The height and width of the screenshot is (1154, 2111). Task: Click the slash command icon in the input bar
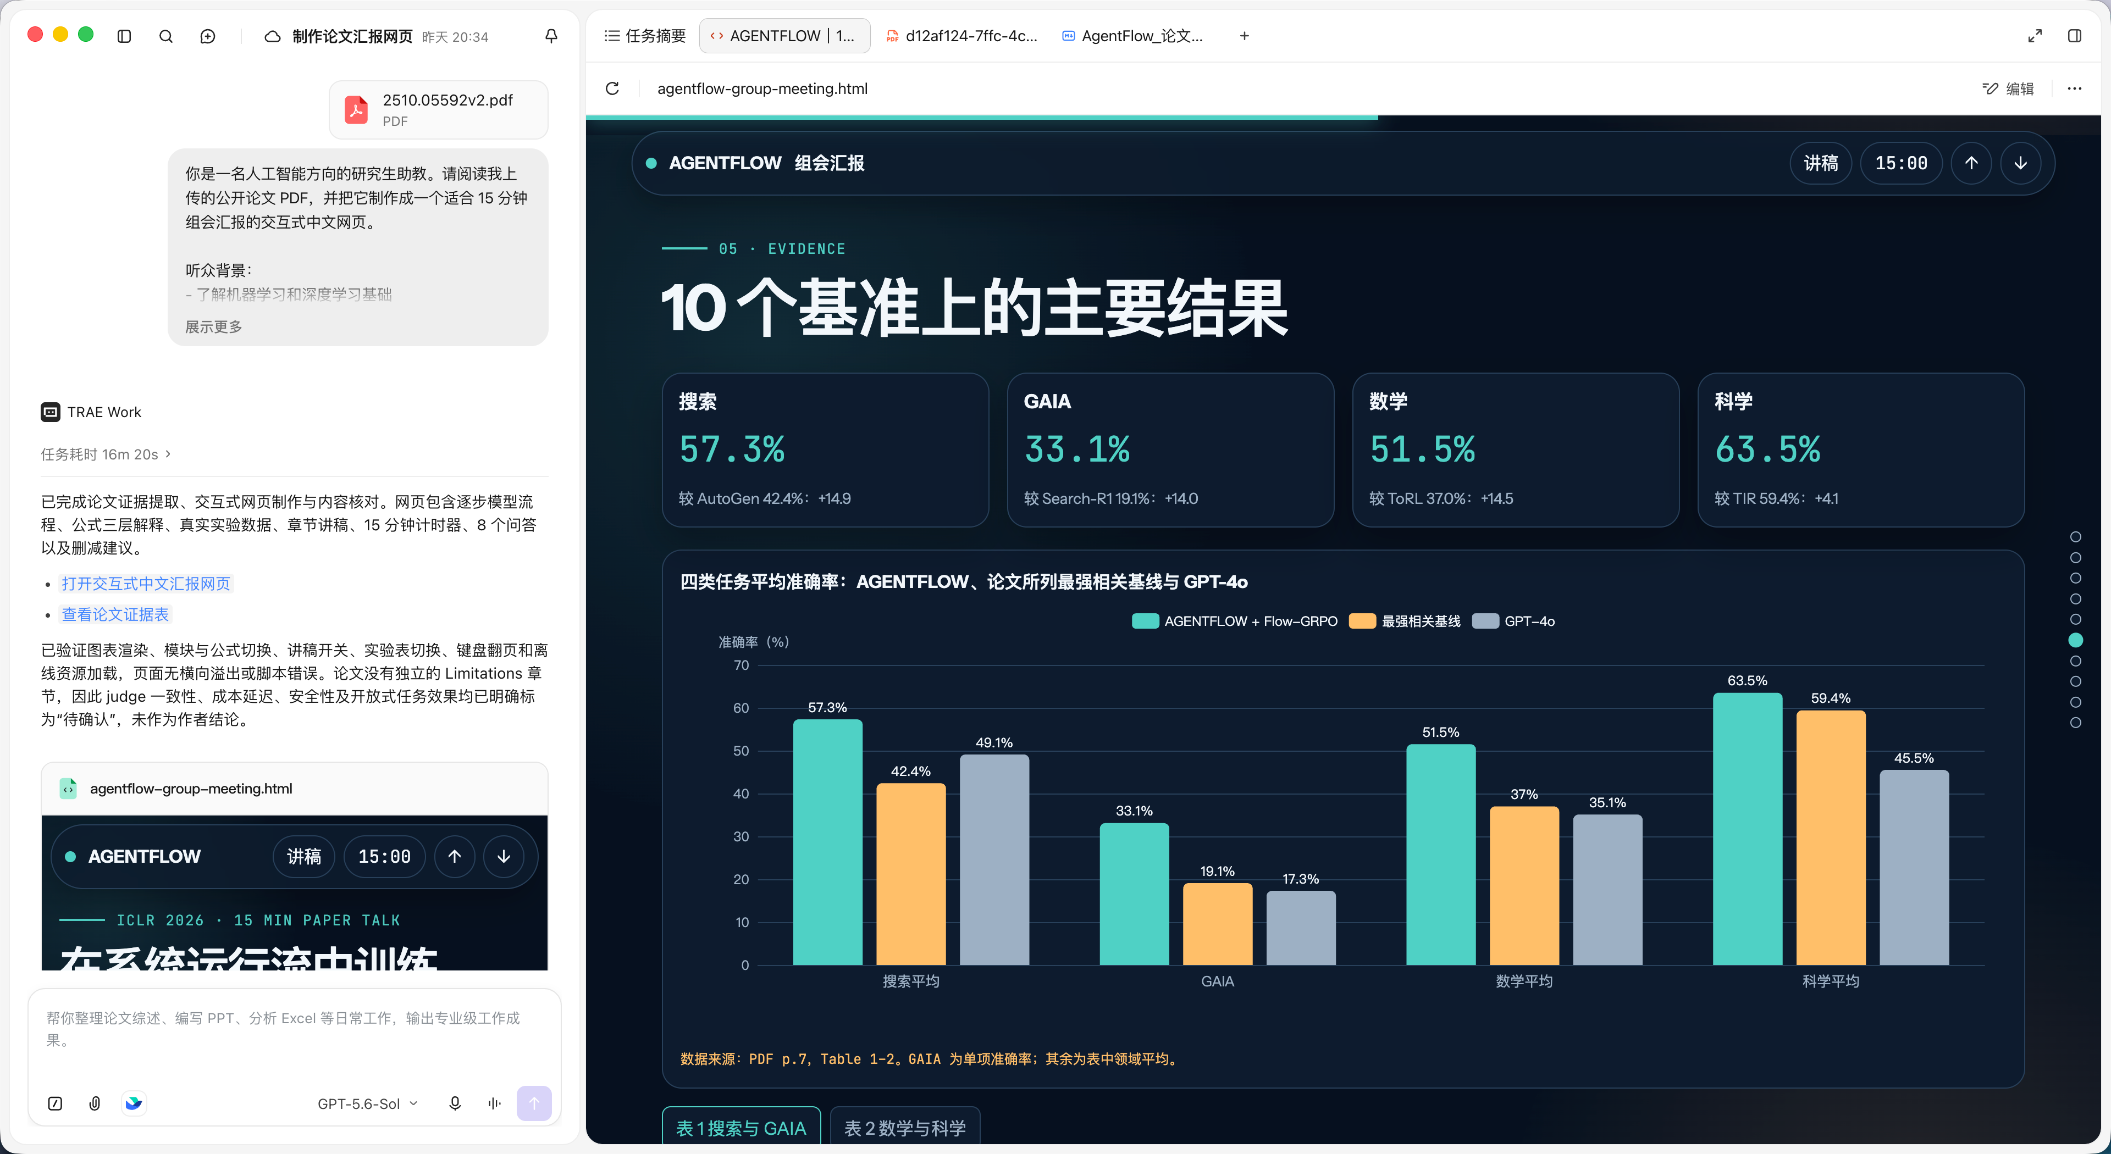(x=55, y=1103)
